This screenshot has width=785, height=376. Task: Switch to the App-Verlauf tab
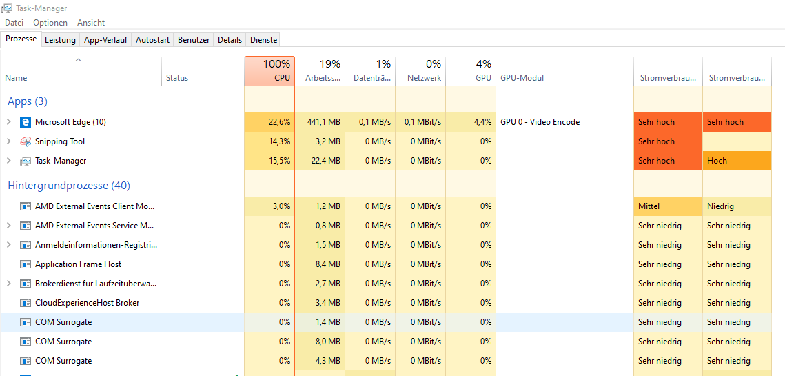[x=105, y=40]
